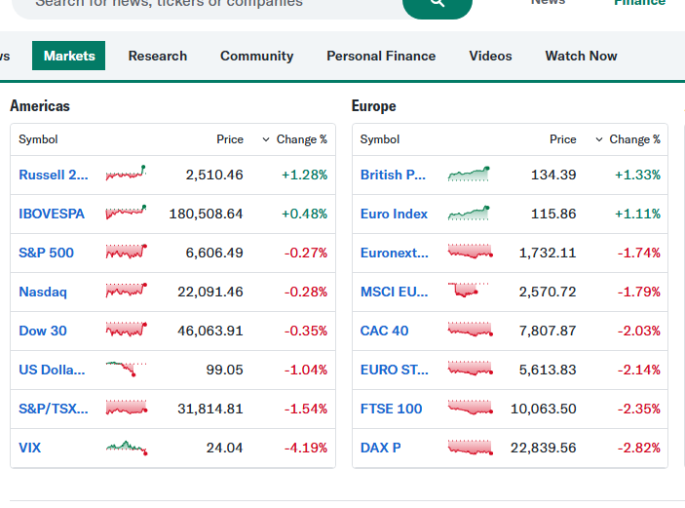Go to the Personal Finance tab
685x508 pixels.
coord(381,56)
